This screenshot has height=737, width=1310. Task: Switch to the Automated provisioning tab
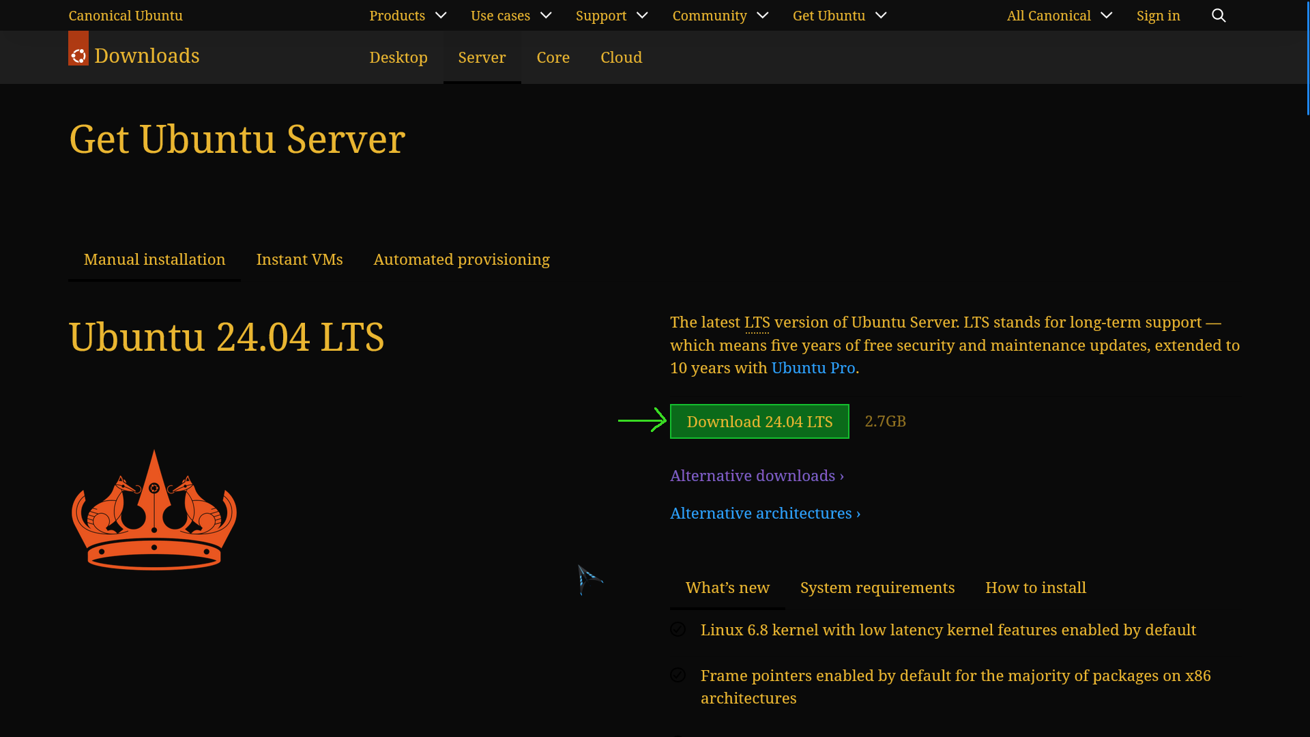tap(461, 259)
